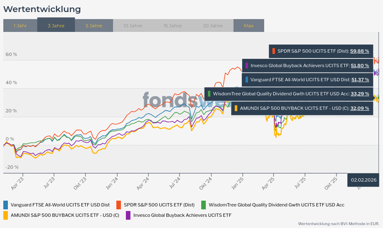Click the Jan '25 axis label
Image resolution: width=383 pixels, height=228 pixels.
238,183
